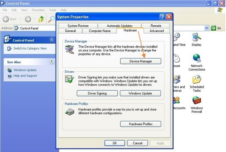
Task: Open the Favorites menu
Action: click(x=38, y=10)
